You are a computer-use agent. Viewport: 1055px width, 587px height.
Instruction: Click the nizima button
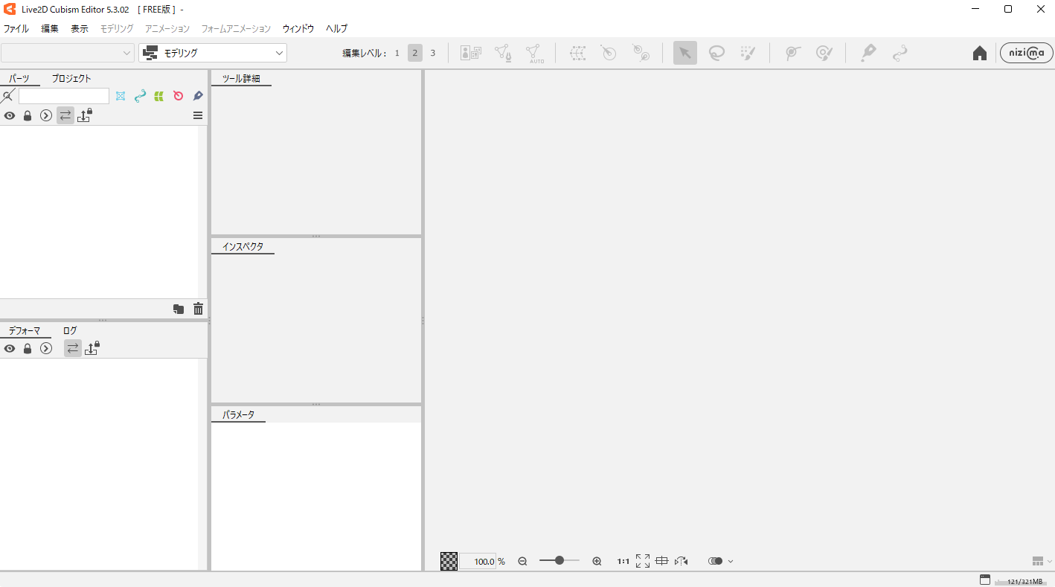tap(1026, 53)
